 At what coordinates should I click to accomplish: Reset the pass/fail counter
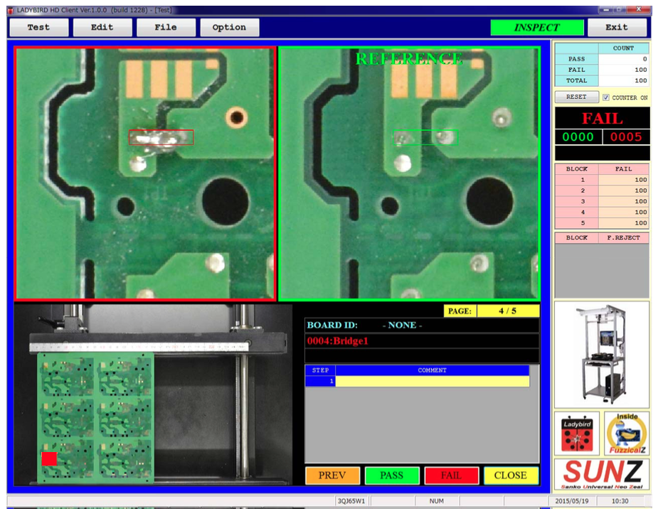tap(576, 97)
